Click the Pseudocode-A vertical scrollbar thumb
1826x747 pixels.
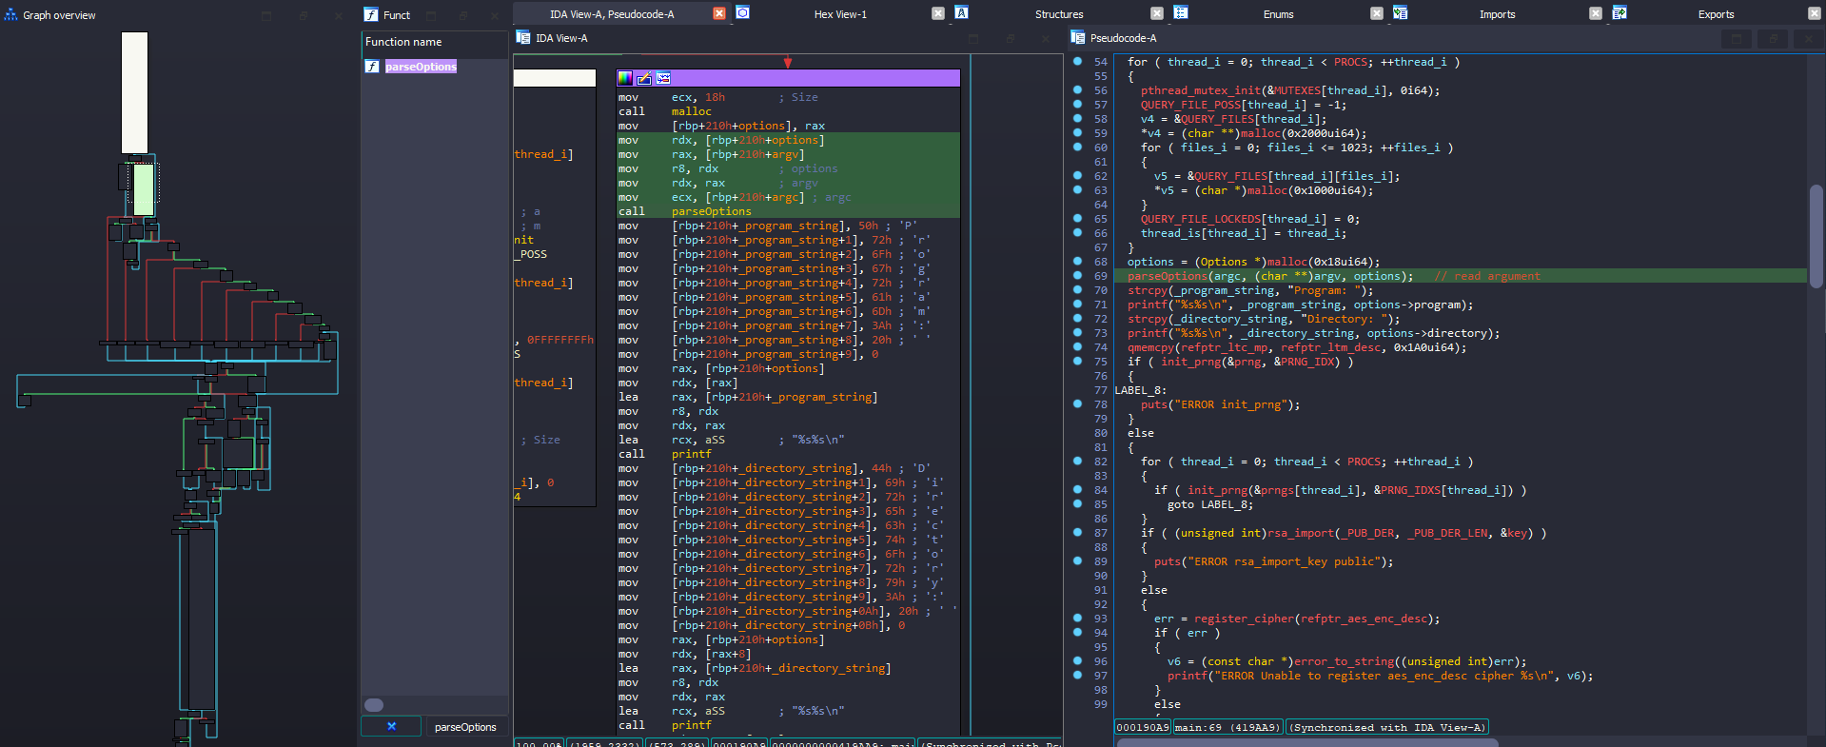click(x=1816, y=235)
